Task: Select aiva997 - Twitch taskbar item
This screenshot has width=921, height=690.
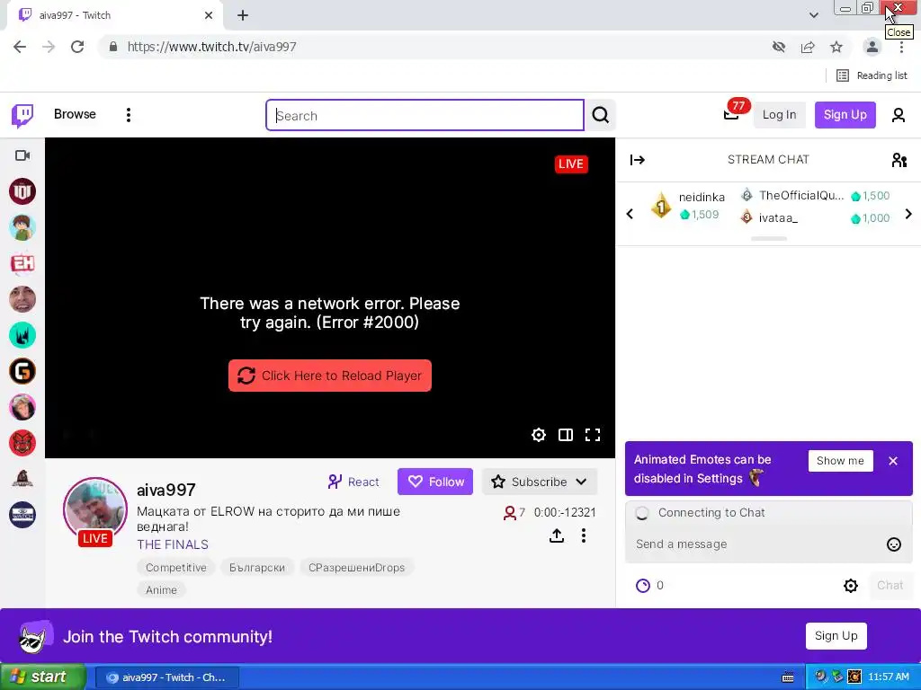Action: click(166, 677)
